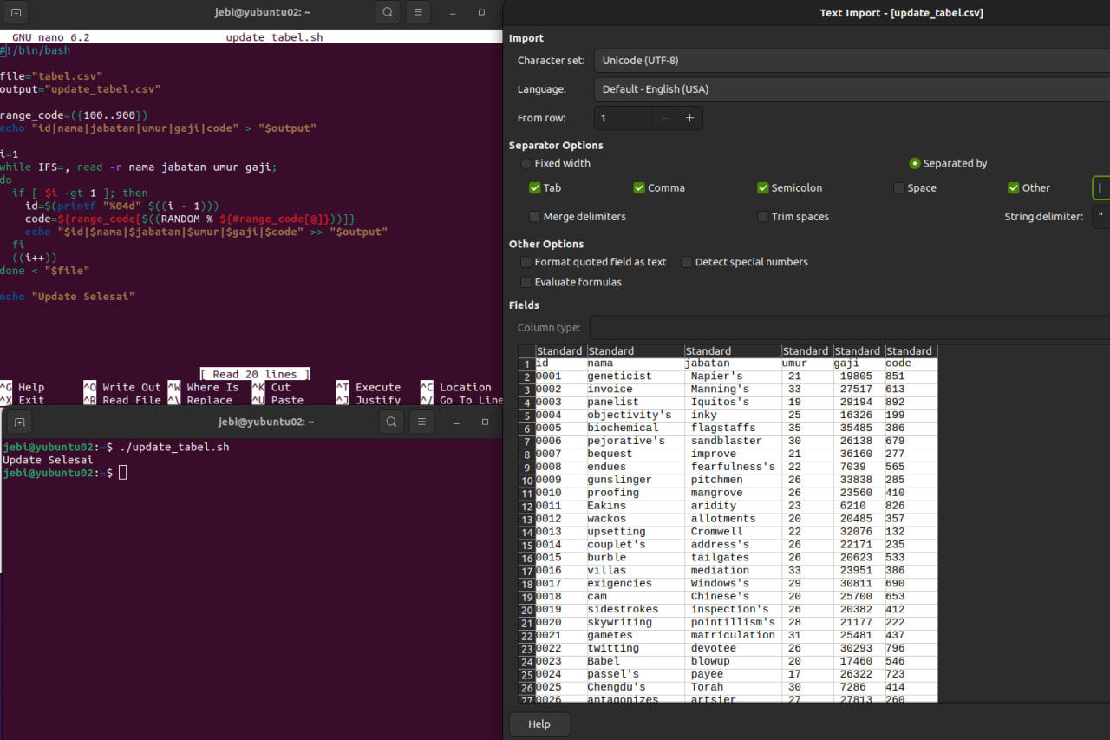Decrease From row value with minus button
This screenshot has width=1110, height=740.
tap(664, 118)
